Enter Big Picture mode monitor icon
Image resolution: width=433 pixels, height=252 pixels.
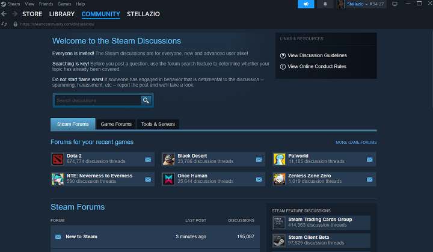(395, 4)
